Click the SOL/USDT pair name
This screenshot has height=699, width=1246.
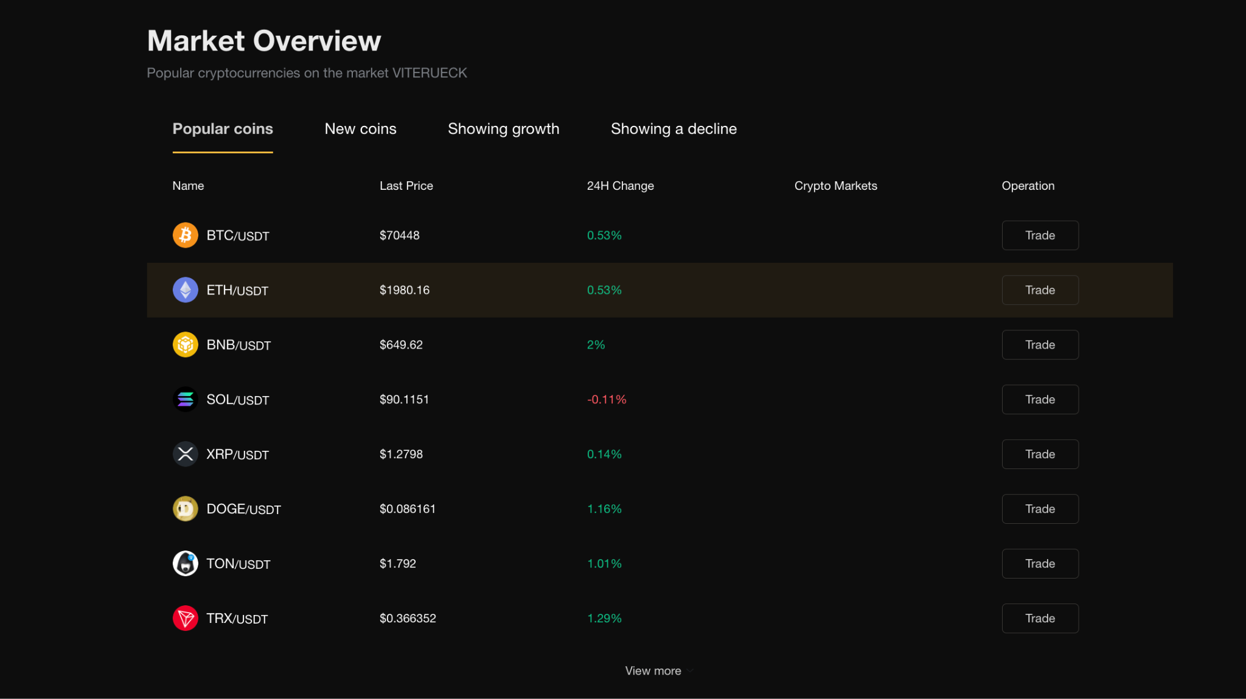[238, 400]
